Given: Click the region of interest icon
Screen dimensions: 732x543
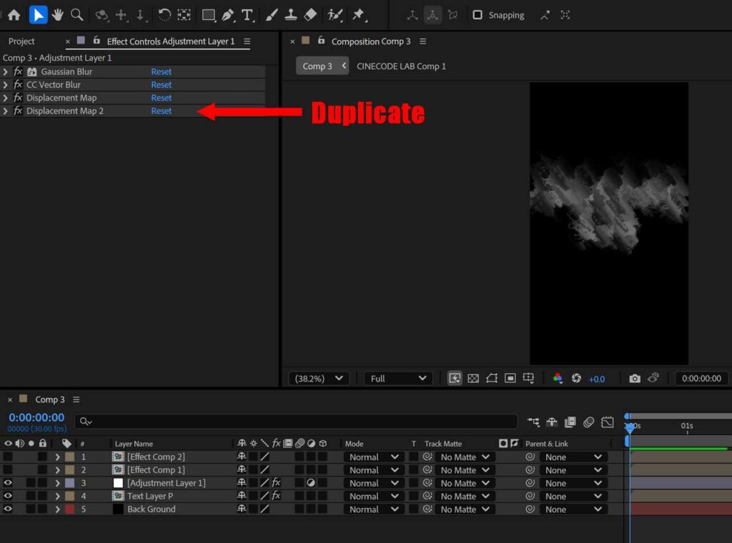Looking at the screenshot, I should 510,379.
